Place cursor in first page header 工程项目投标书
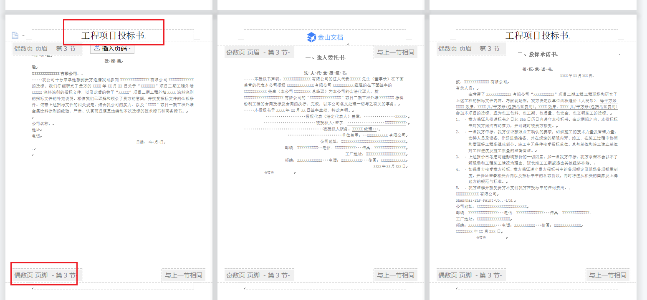 pos(113,36)
